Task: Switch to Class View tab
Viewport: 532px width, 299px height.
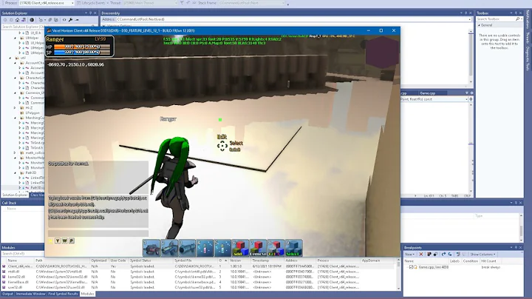Action: 37,195
